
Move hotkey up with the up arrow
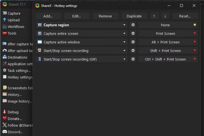(x=154, y=16)
